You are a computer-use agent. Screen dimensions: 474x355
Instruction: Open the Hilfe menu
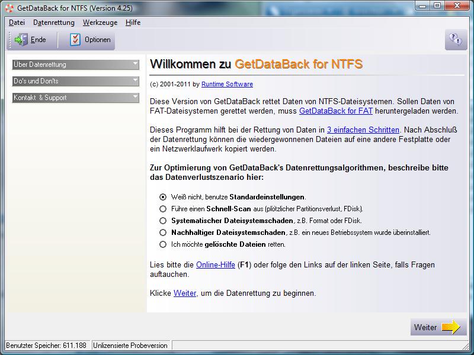pos(133,22)
